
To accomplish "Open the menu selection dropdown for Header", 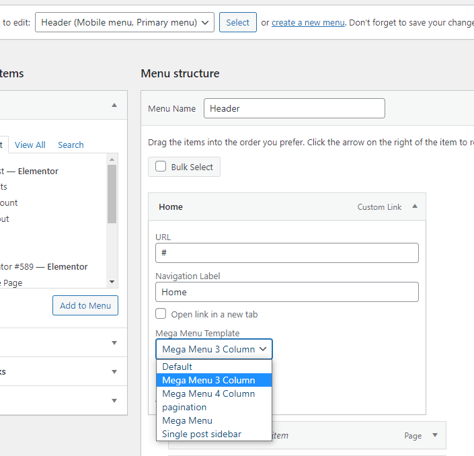I will 124,22.
